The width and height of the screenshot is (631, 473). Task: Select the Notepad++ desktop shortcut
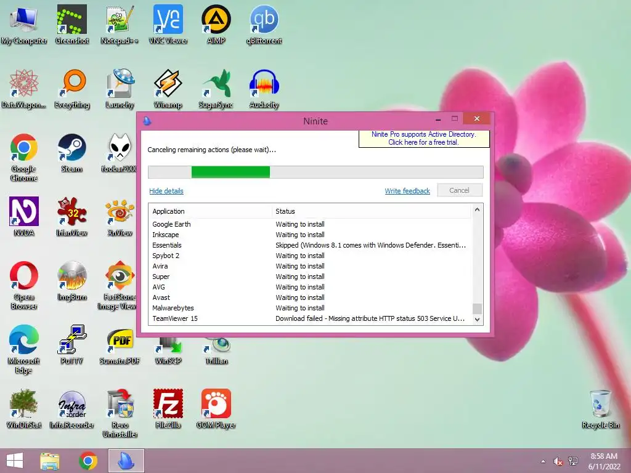coord(120,25)
